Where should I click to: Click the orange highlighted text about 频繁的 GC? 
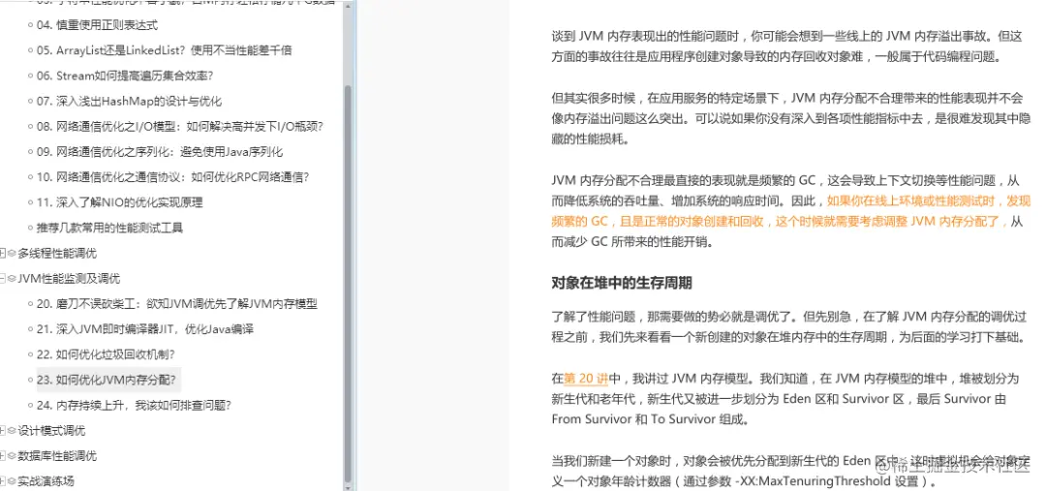pos(791,211)
